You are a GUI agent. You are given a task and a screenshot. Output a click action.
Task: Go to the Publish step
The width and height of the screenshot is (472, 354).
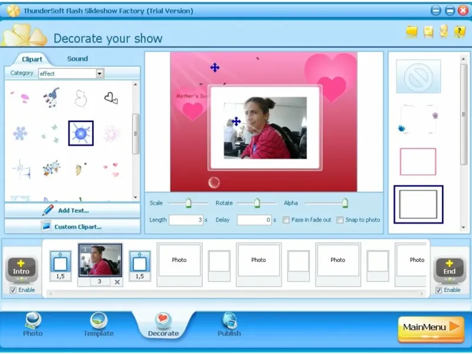[x=230, y=324]
